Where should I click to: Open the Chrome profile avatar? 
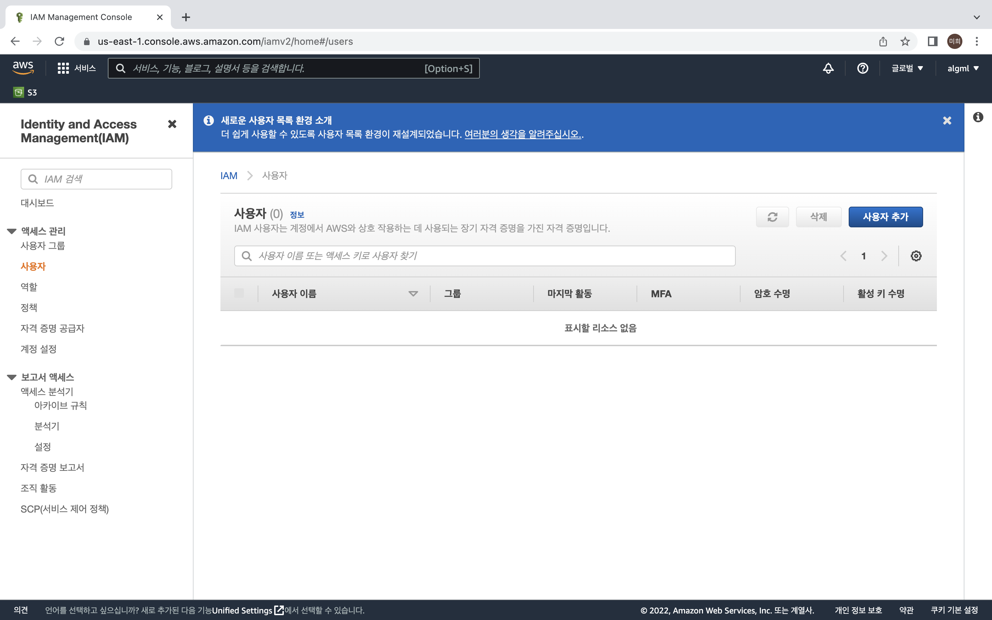tap(955, 41)
